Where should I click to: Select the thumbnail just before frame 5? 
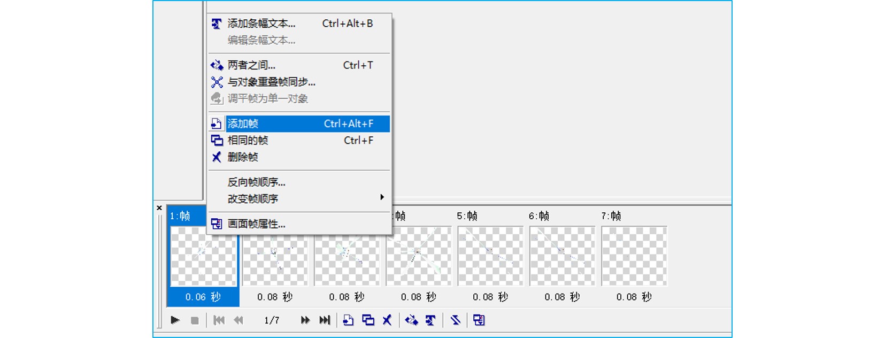[x=419, y=256]
